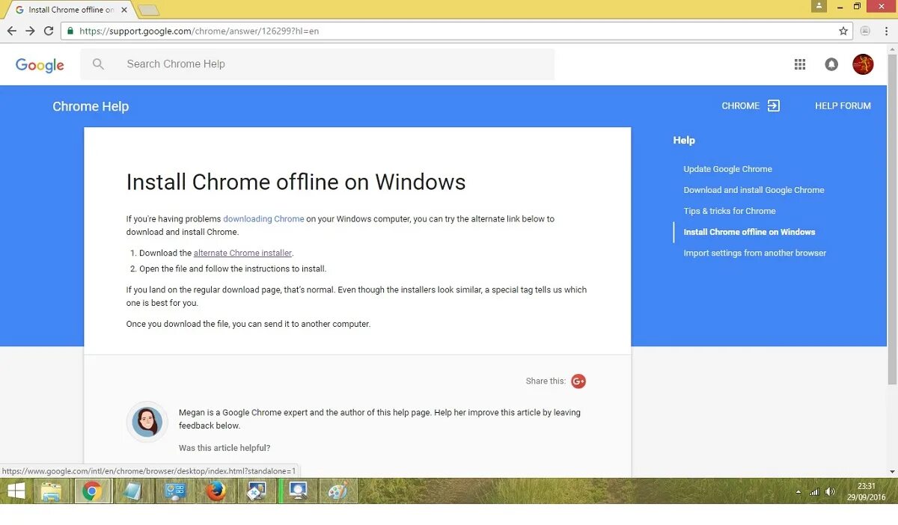Open the Snipping Tool taskbar icon
Viewport: 898px width, 525px height.
(256, 491)
